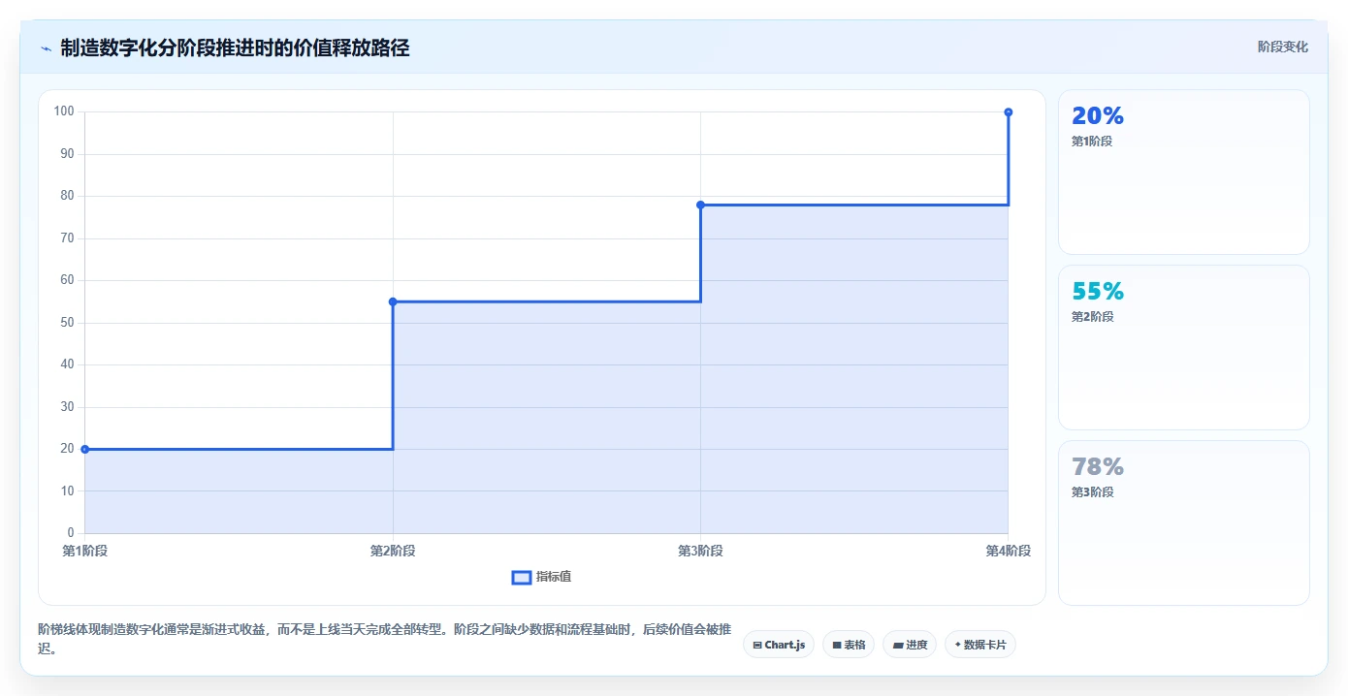
Task: Click the data point at 第1阶段 (20)
Action: tap(85, 449)
